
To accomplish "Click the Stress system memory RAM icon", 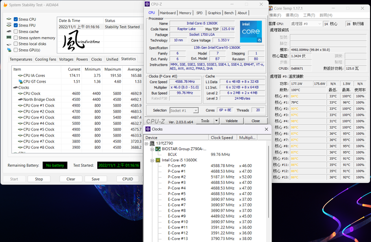I will (x=9, y=38).
